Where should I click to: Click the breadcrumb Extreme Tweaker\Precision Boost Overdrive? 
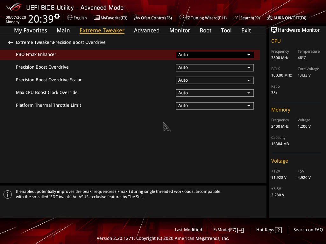point(61,42)
